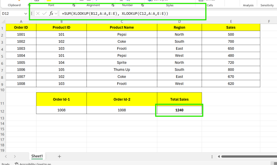Click the Product Name header cell

(122, 27)
